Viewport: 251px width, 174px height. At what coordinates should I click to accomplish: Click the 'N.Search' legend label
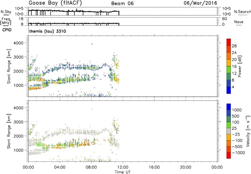(x=243, y=12)
